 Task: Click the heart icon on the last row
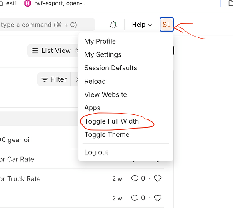point(158,198)
